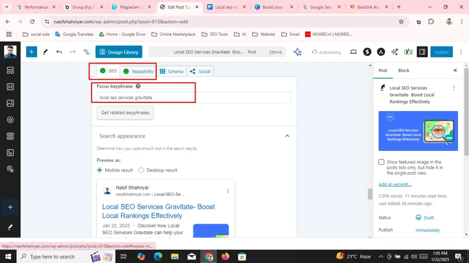Open the tab search dropdown arrow in Chrome
Image resolution: width=469 pixels, height=263 pixels.
pyautogui.click(x=6, y=7)
